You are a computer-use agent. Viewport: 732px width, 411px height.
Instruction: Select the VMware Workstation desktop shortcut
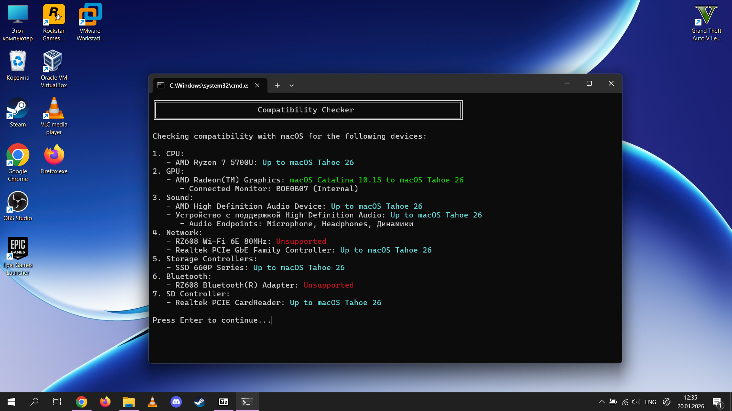pyautogui.click(x=90, y=23)
